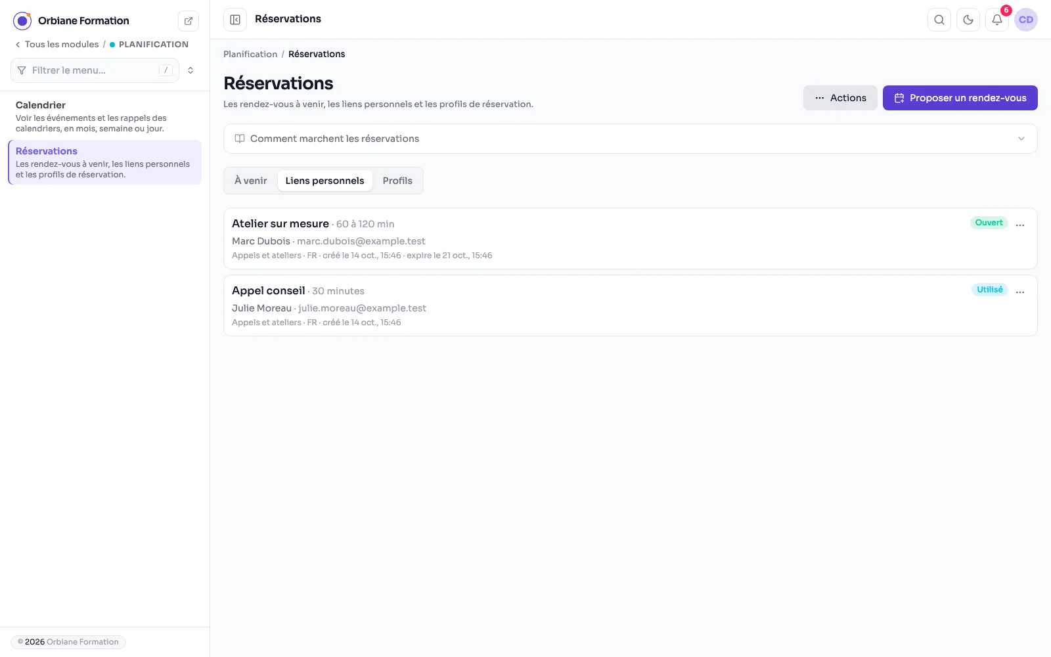This screenshot has height=657, width=1051.
Task: Open the notifications bell
Action: click(x=997, y=20)
